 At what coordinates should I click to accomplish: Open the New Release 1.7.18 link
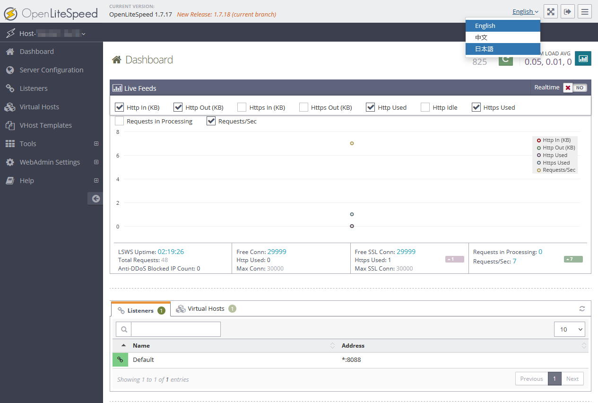click(226, 15)
